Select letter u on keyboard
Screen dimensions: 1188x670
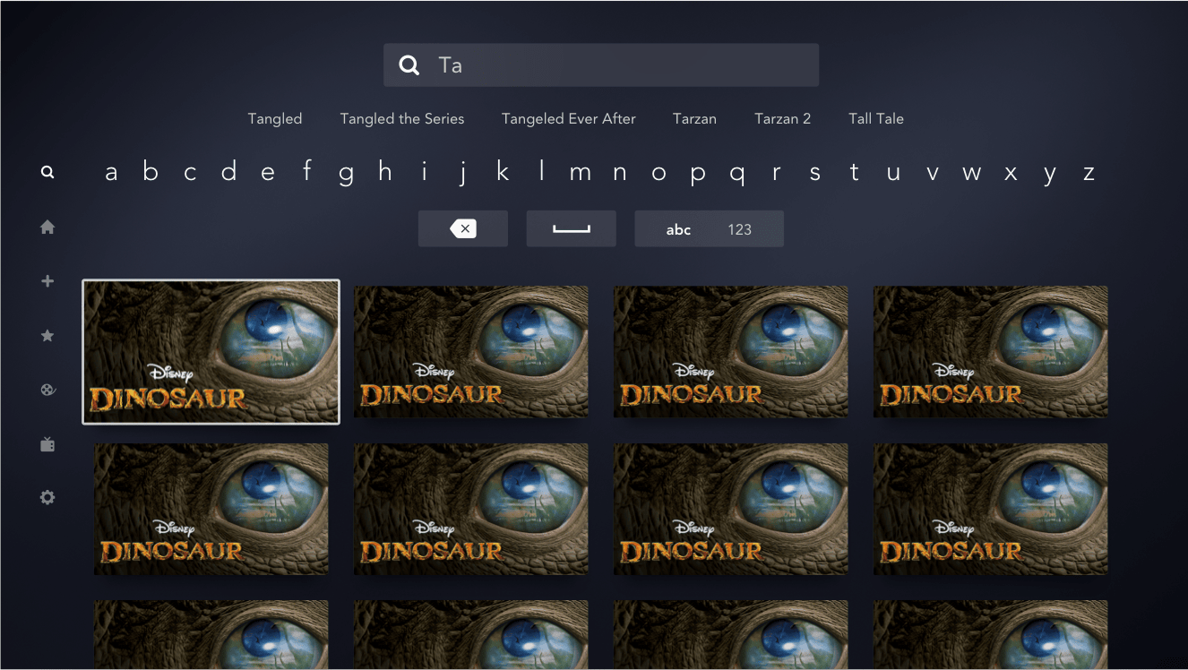893,173
